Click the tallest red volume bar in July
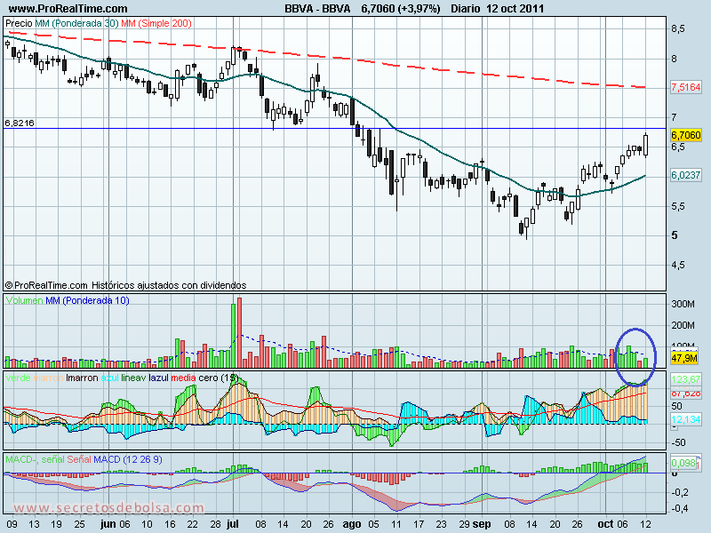The width and height of the screenshot is (711, 533). point(239,332)
